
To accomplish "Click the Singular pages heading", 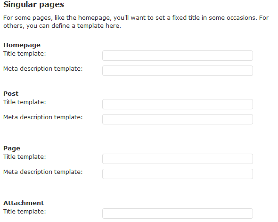I will [x=33, y=5].
